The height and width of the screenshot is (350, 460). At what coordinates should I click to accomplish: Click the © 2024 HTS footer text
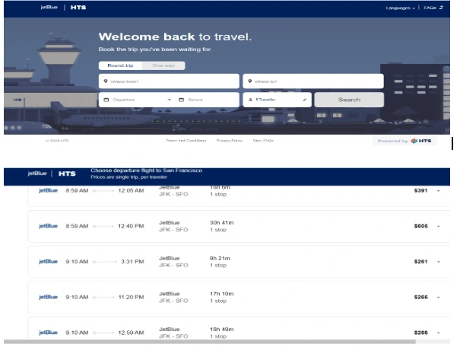coord(57,141)
